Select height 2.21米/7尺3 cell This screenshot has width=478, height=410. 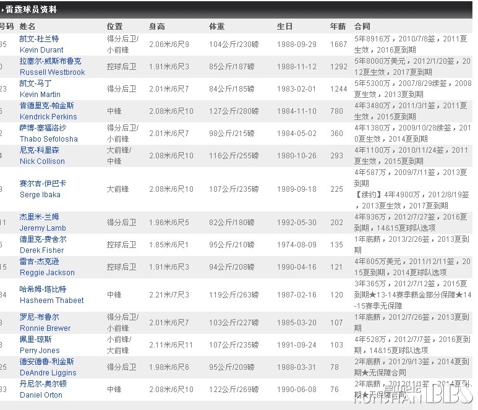click(169, 295)
